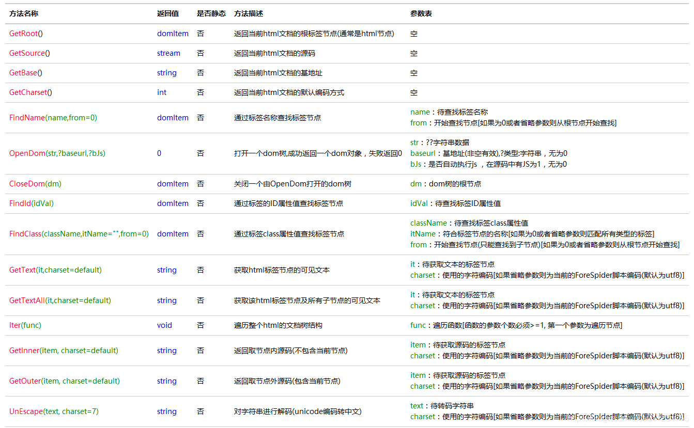Select the FindId(idVal) method name
The image size is (694, 428).
pos(32,203)
